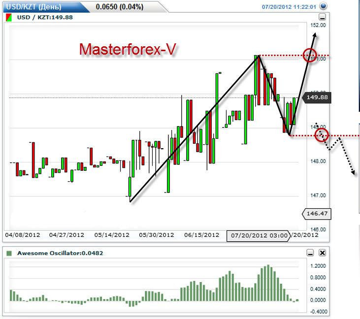The width and height of the screenshot is (360, 319).
Task: Click the -0.4000 oscillator scale value
Action: (319, 312)
